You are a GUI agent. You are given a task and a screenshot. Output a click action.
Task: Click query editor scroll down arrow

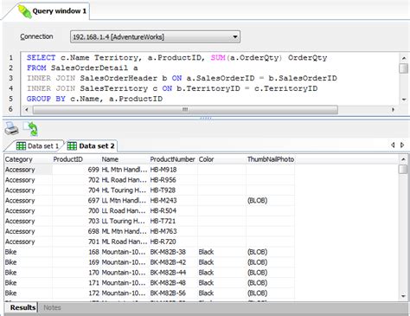(404, 100)
